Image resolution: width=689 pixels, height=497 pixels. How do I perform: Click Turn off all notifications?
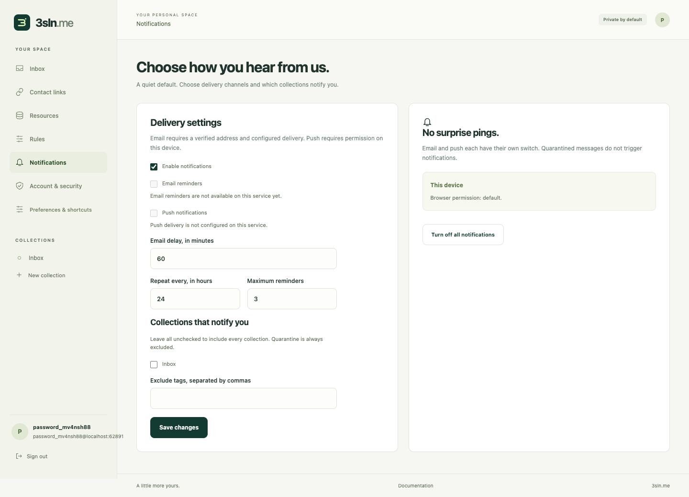(x=463, y=235)
